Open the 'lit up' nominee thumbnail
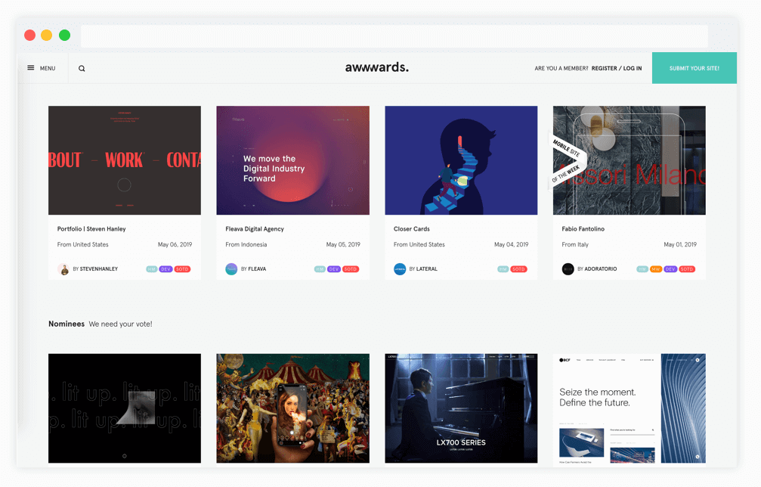Viewport: 761px width, 487px height. 125,408
